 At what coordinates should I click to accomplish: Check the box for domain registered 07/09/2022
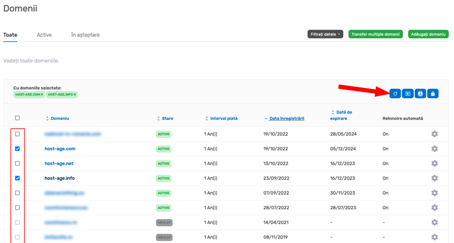coord(17,193)
